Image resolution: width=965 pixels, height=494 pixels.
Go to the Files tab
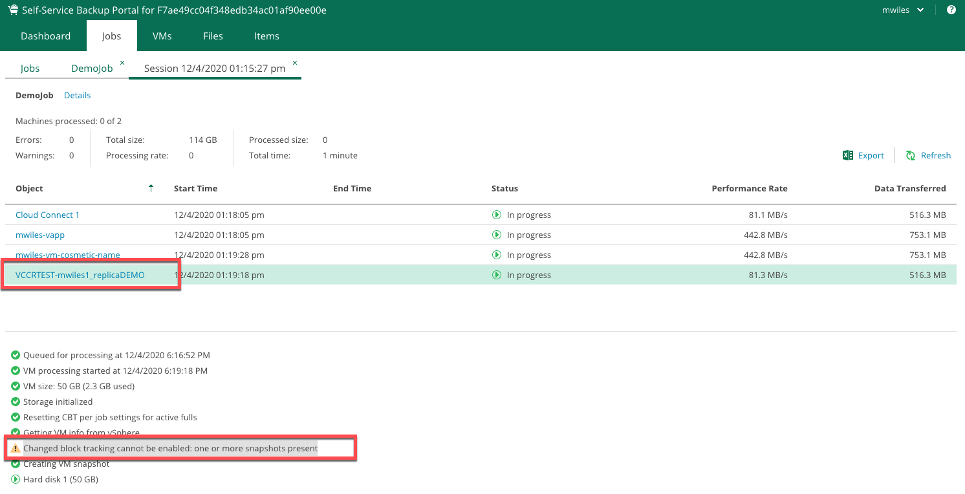[x=213, y=36]
